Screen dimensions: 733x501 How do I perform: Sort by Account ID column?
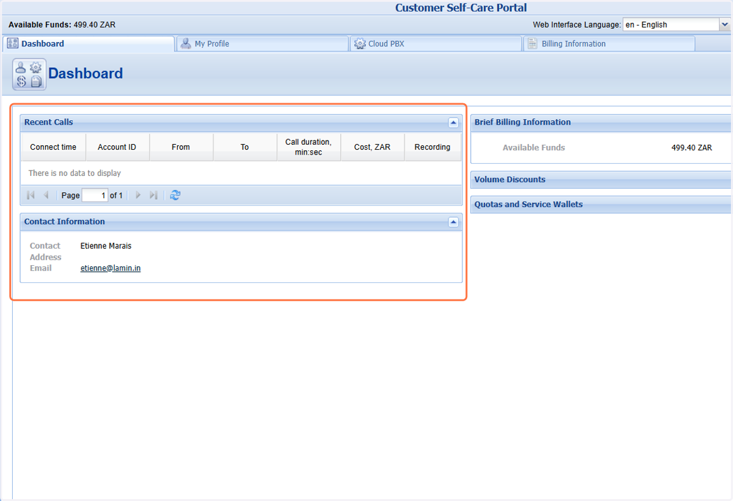click(117, 147)
